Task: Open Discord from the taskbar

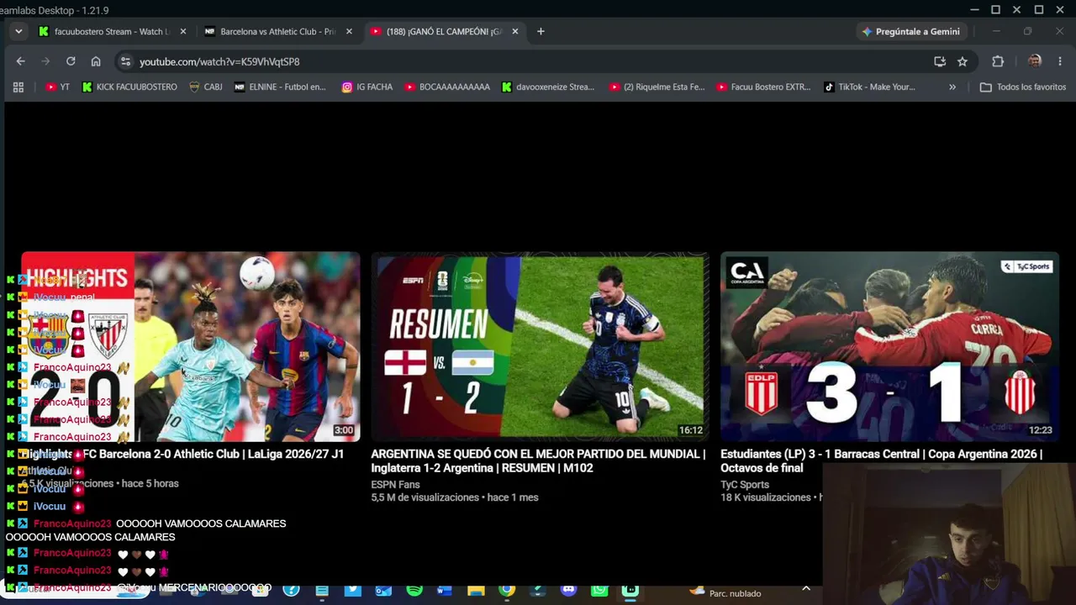Action: tap(568, 591)
